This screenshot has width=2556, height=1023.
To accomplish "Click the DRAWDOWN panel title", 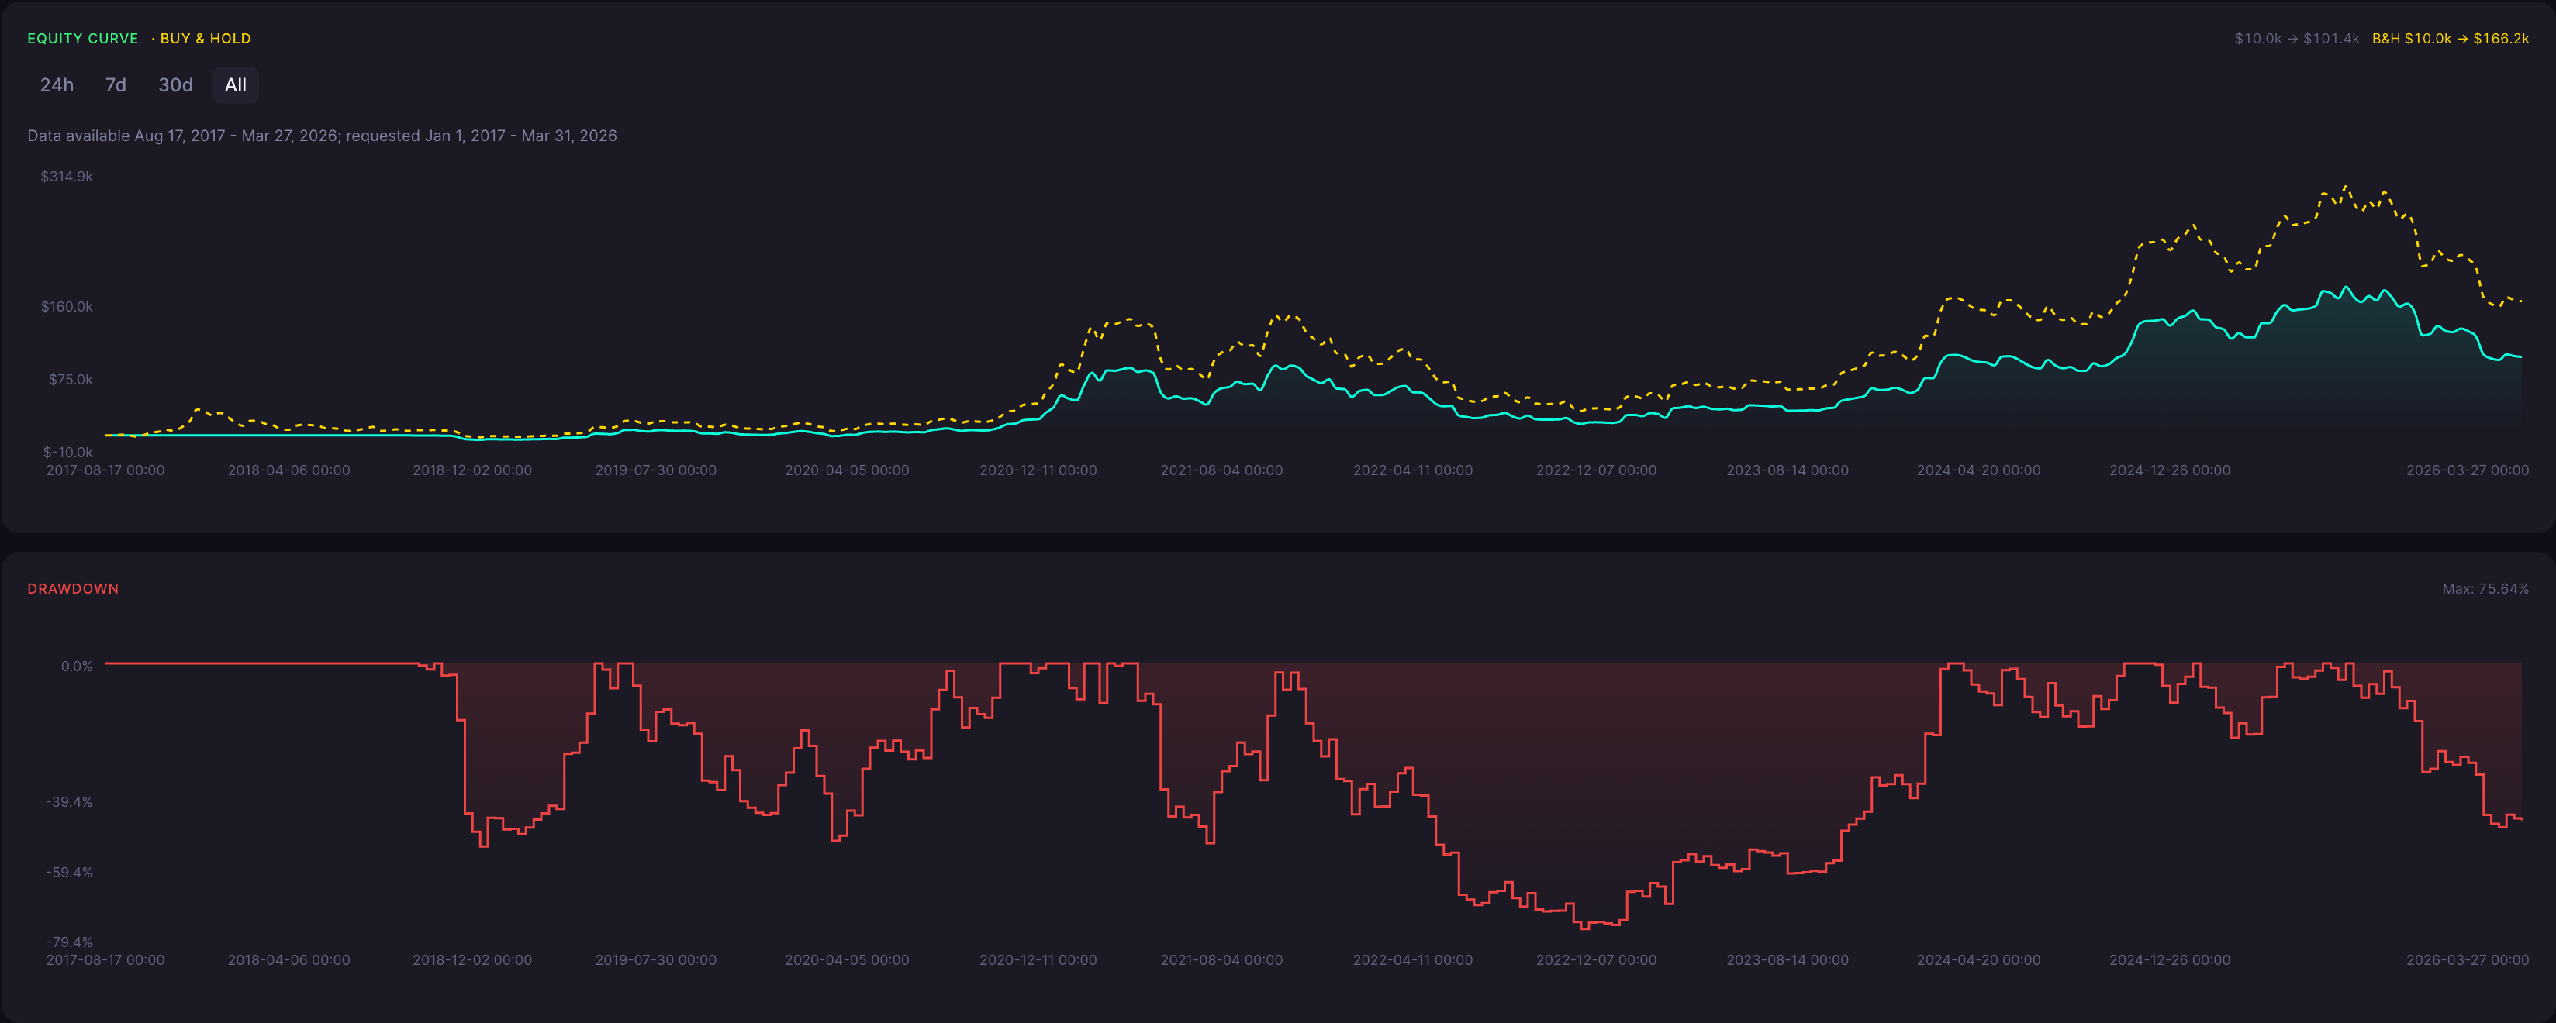I will coord(72,589).
